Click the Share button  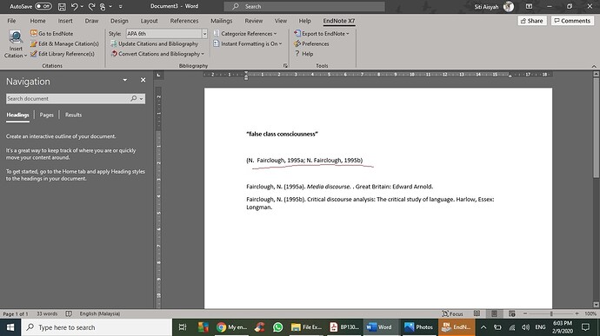pyautogui.click(x=532, y=21)
